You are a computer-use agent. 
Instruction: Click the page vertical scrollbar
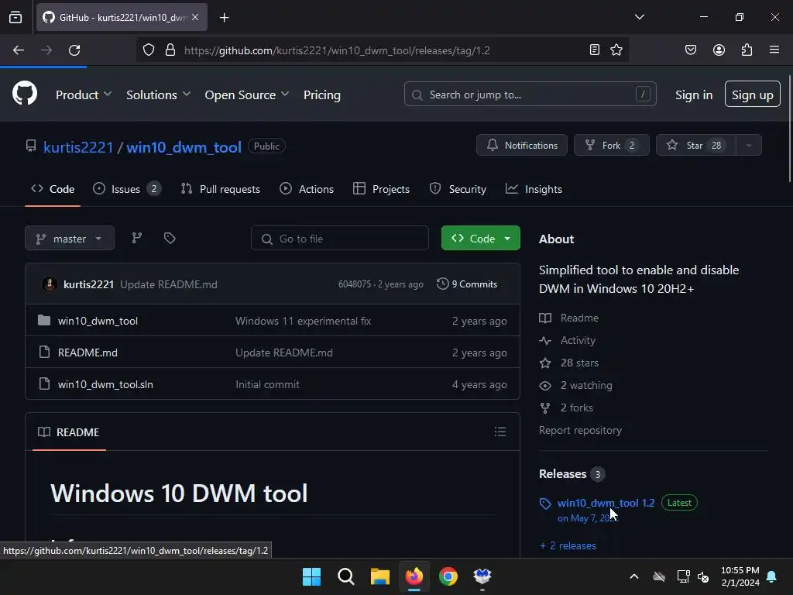coord(789,129)
